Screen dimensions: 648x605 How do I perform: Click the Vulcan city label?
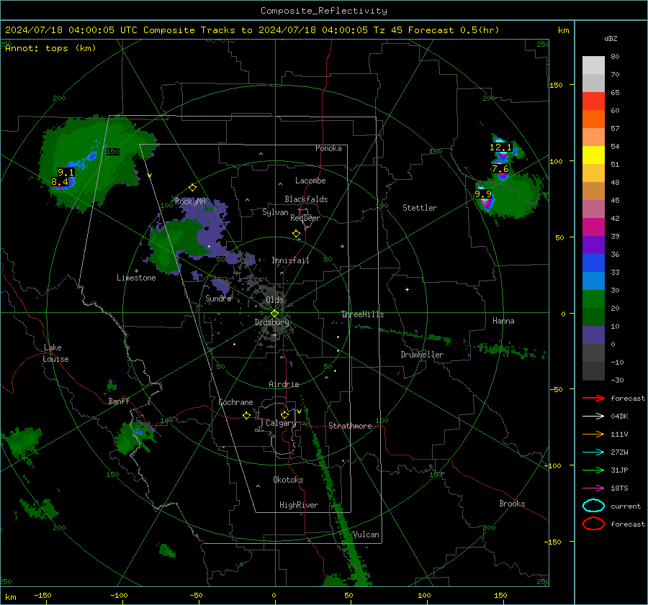click(x=366, y=535)
